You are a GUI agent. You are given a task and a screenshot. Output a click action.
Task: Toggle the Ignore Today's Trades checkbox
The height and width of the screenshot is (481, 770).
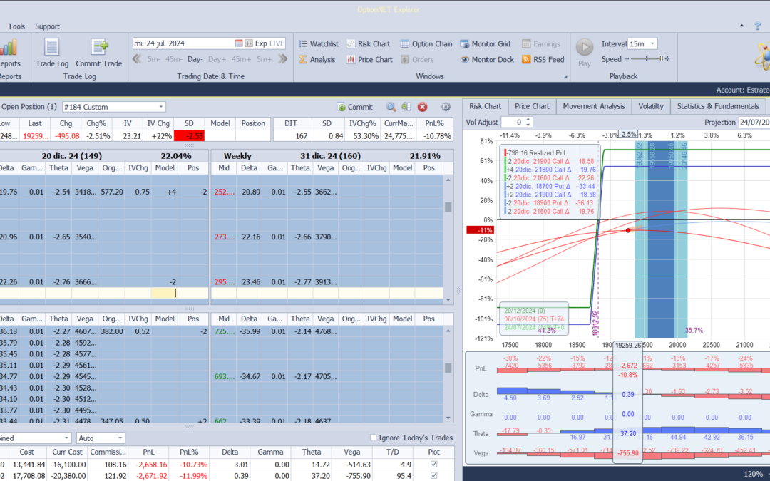click(373, 438)
